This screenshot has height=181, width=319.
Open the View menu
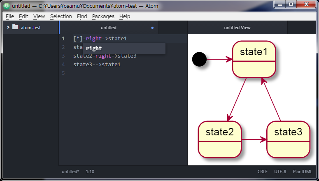[x=39, y=16]
